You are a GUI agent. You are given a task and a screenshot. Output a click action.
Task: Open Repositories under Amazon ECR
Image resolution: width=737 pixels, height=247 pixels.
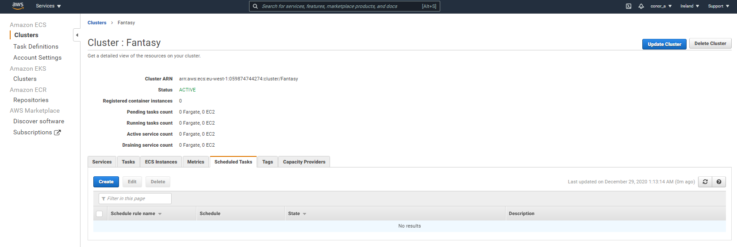point(31,100)
